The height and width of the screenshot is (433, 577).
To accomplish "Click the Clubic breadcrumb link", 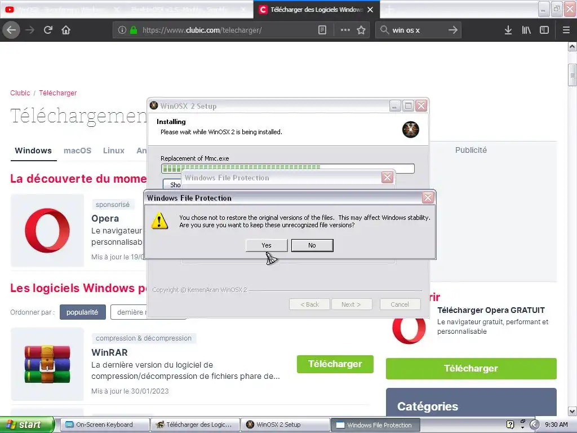I will (20, 93).
